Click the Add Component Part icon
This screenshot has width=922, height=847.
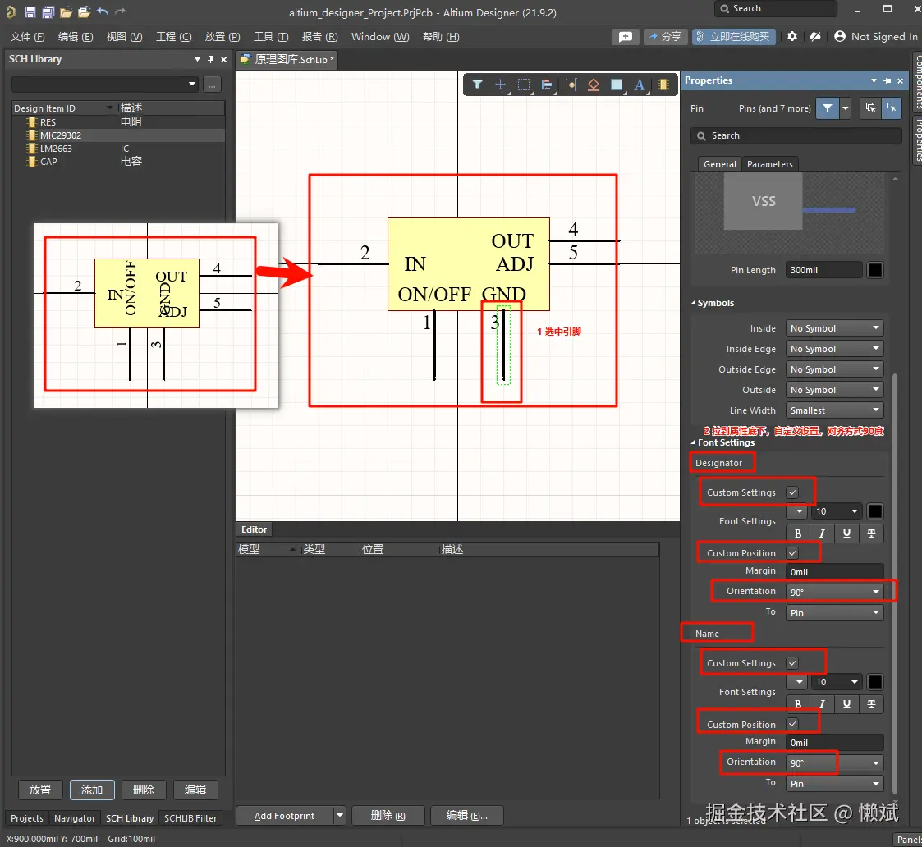[663, 85]
